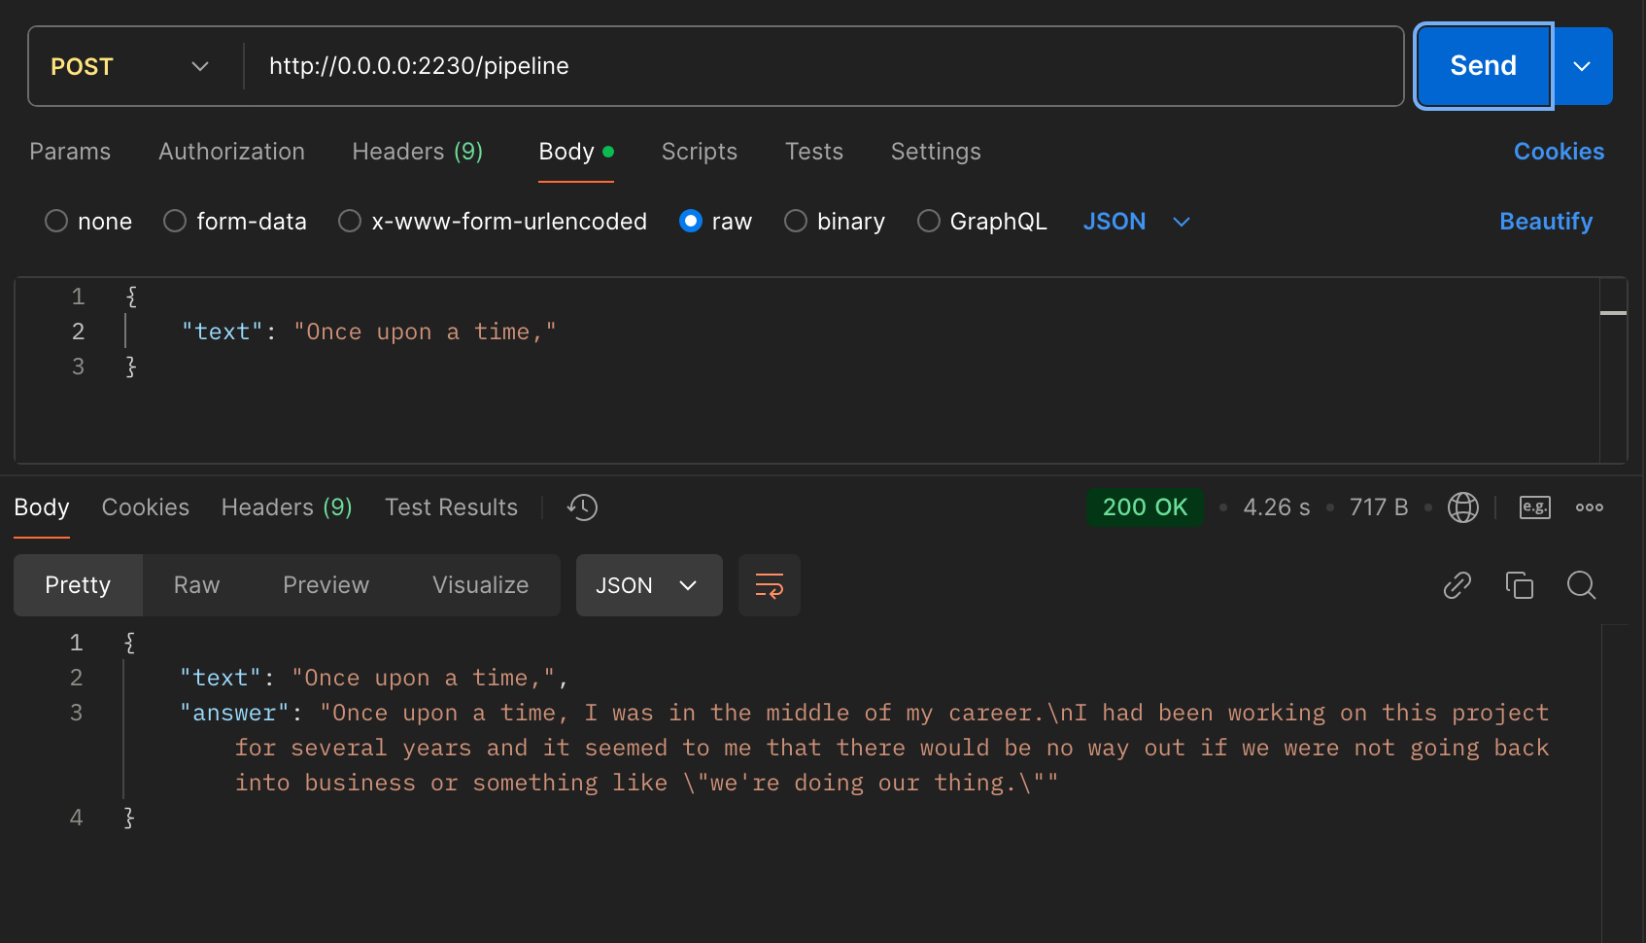Click the blue Send button

coord(1483,66)
